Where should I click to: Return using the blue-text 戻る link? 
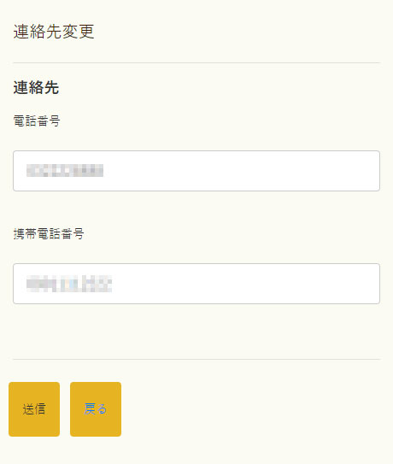tap(96, 409)
